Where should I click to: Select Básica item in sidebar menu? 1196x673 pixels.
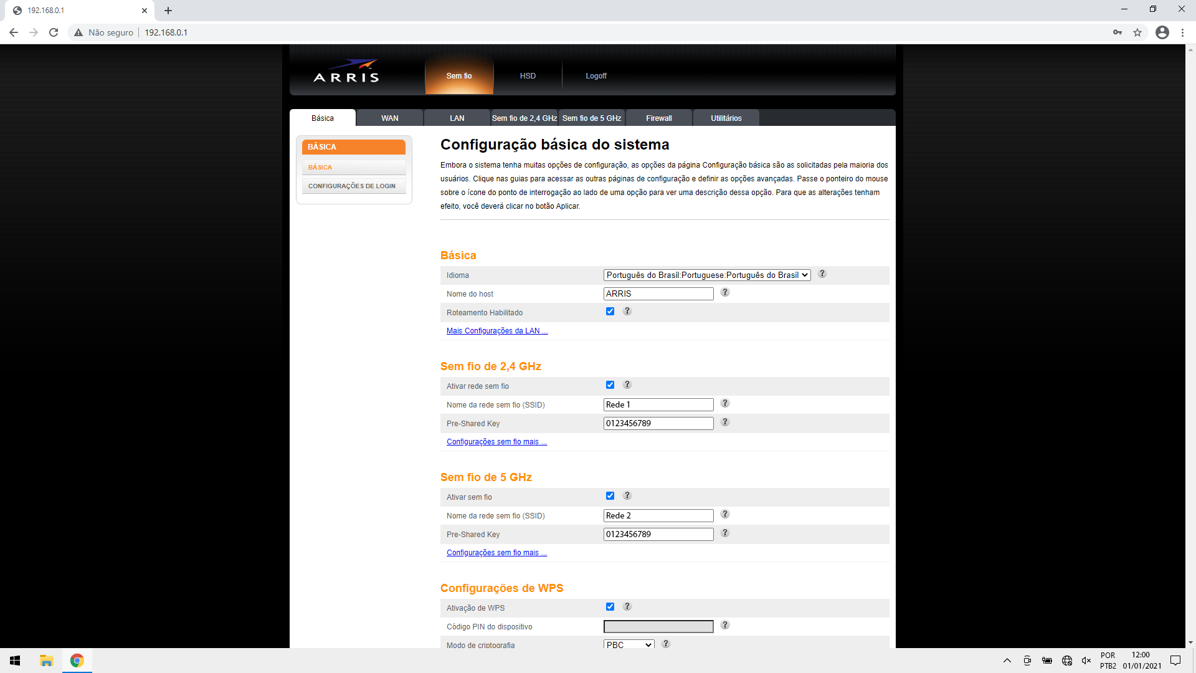tap(354, 167)
